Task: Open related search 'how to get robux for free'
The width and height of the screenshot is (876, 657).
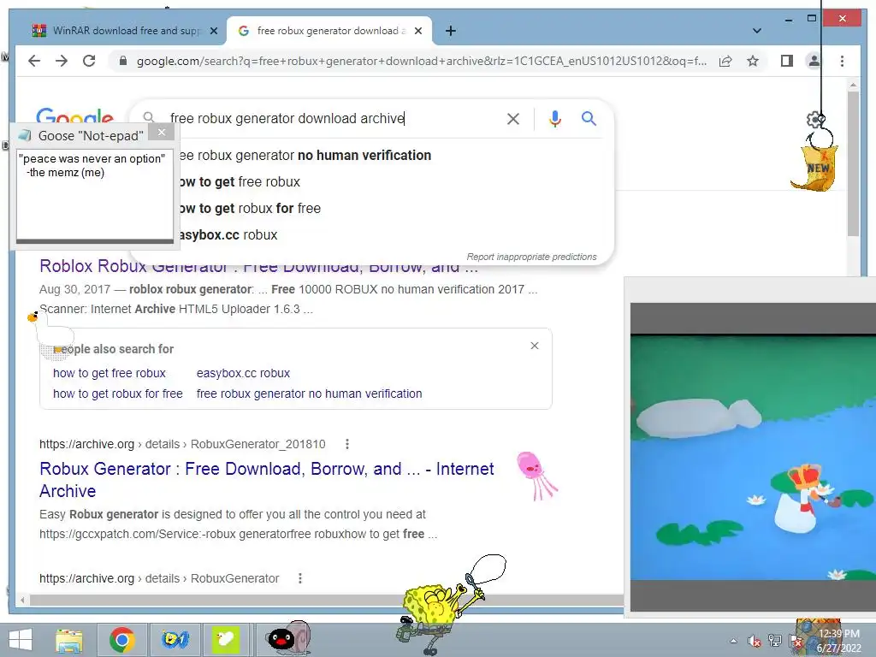Action: click(x=118, y=394)
